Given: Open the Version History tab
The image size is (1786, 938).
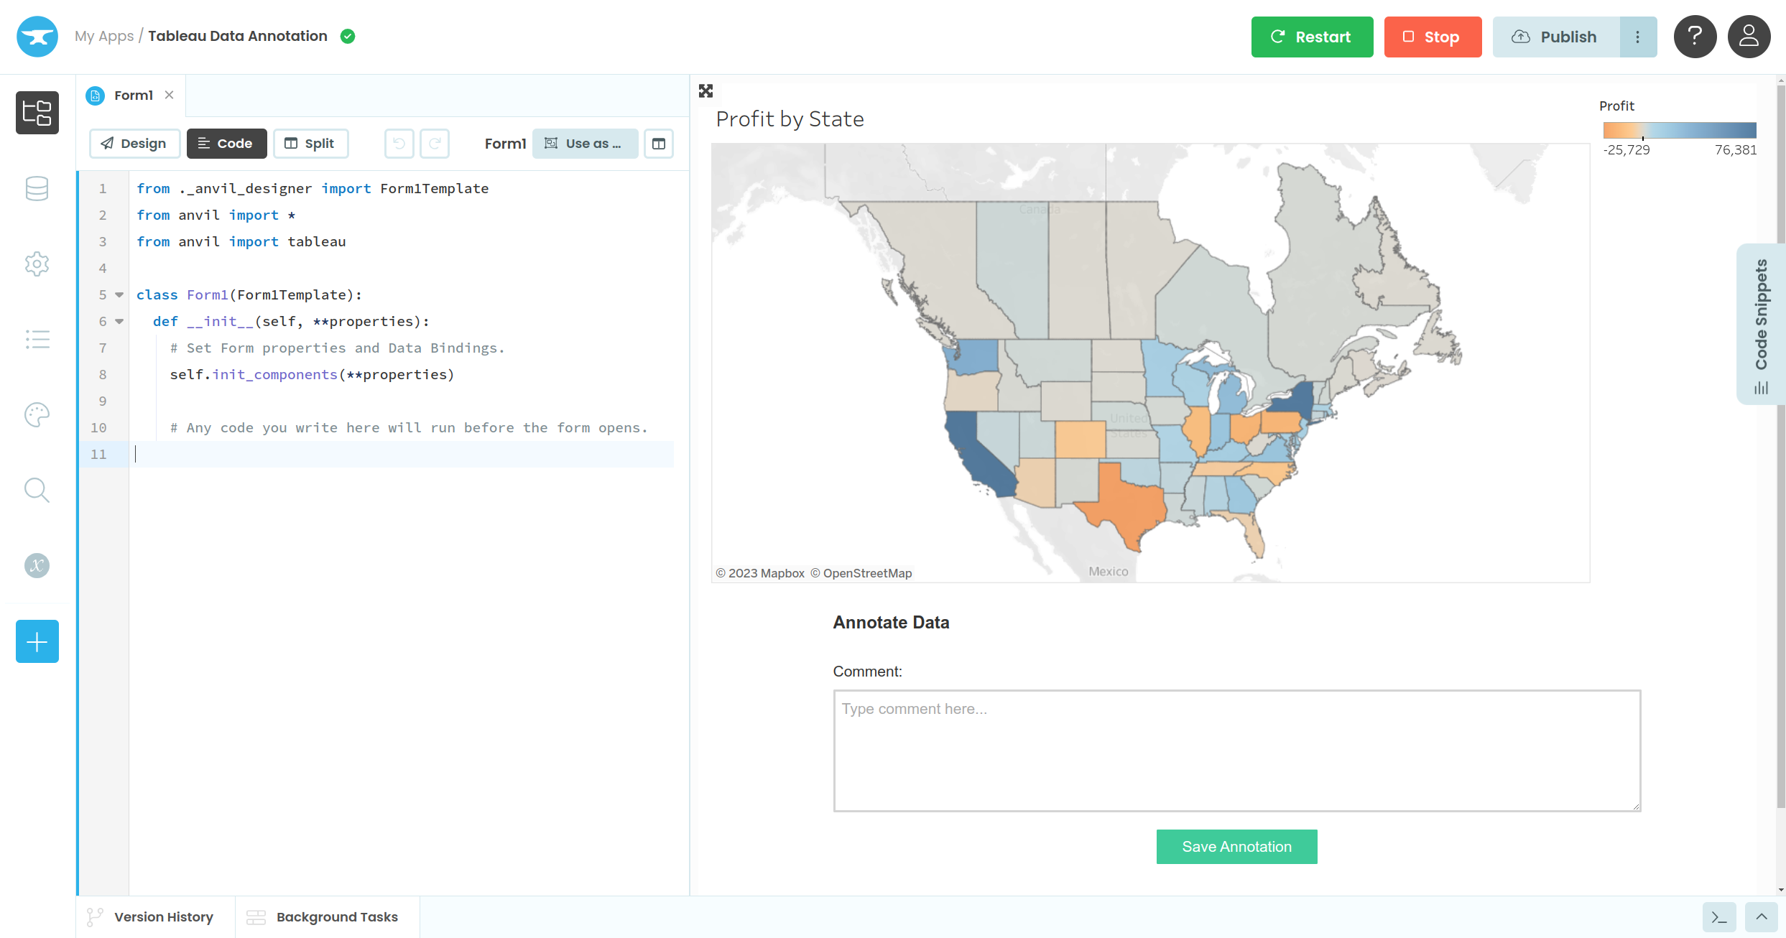Looking at the screenshot, I should [152, 916].
